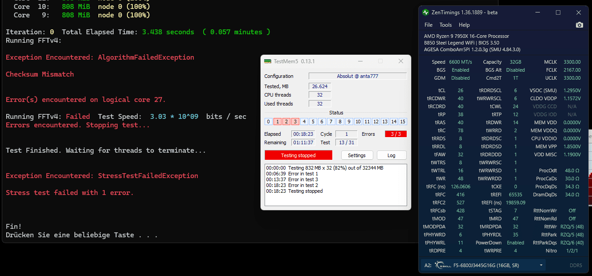Click the ZenTimings app logo icon
592x276 pixels.
pyautogui.click(x=426, y=12)
